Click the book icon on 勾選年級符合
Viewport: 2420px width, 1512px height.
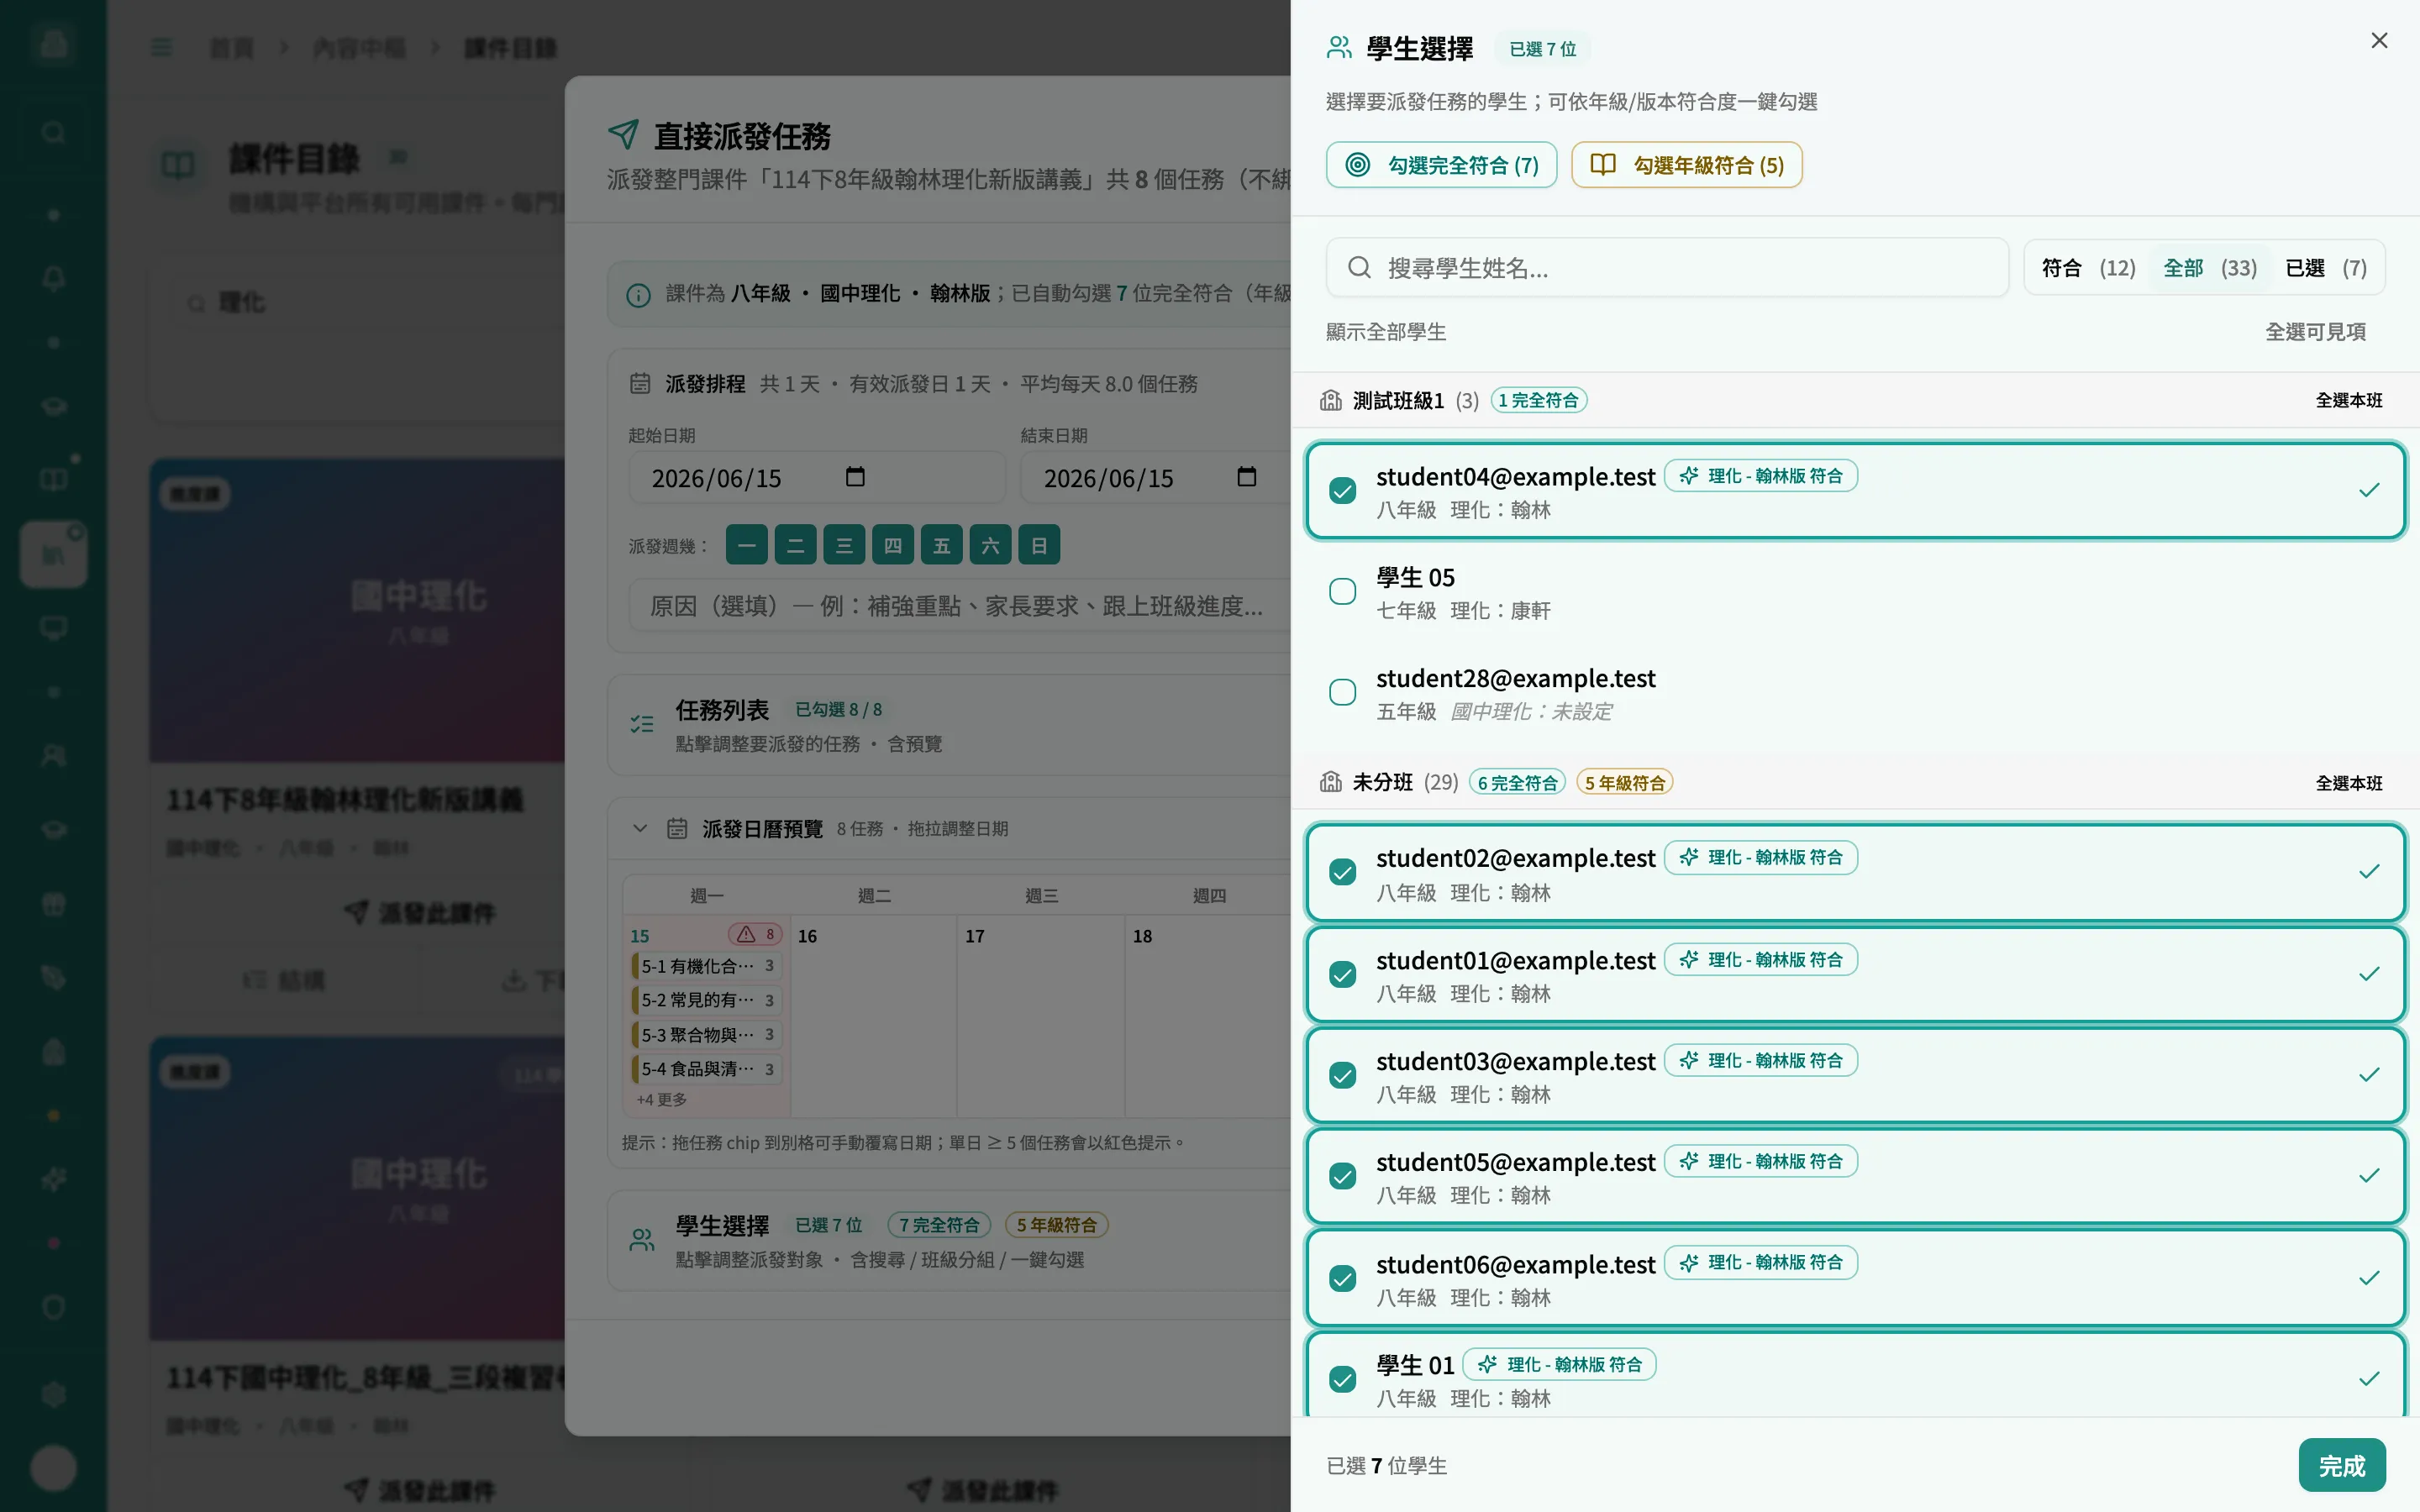(1602, 164)
